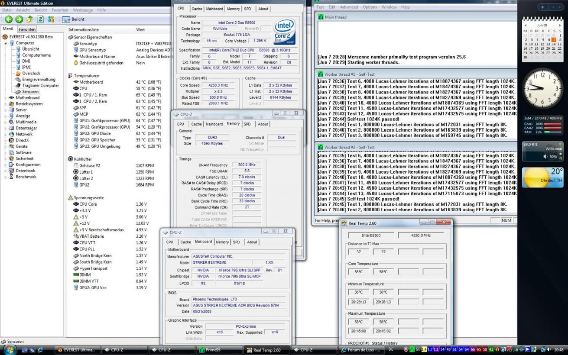
Task: Click the Refresh icon in EVEREST toolbar
Action: coord(40,19)
